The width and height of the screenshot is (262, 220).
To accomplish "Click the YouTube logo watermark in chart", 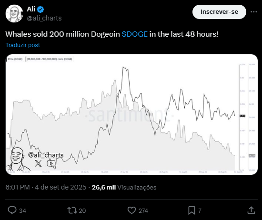I will point(51,163).
